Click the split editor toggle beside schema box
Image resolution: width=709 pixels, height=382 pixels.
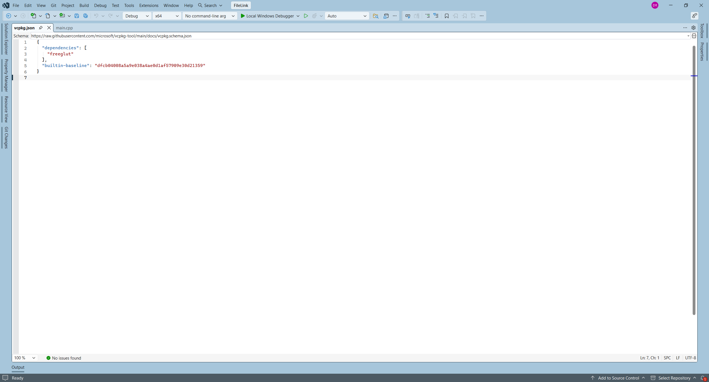click(x=694, y=36)
